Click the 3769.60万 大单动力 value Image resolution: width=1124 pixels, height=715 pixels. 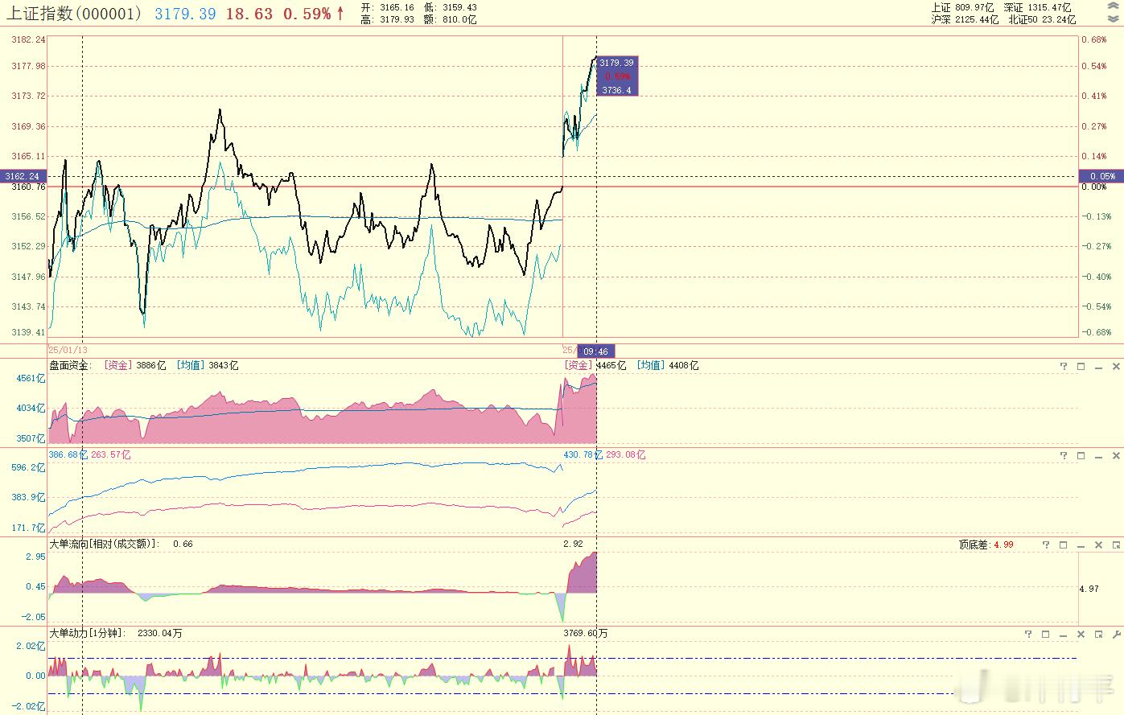click(x=586, y=633)
